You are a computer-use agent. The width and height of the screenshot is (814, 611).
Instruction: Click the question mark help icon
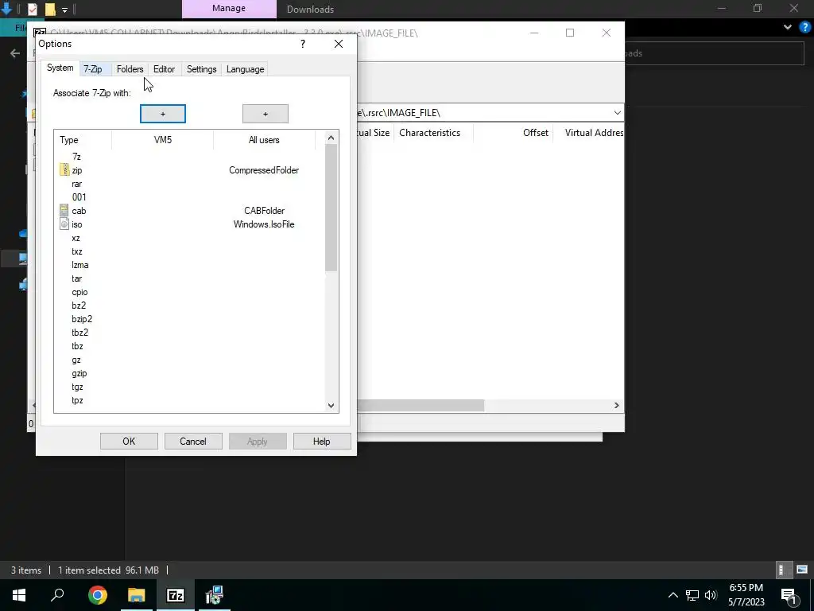[x=303, y=45]
